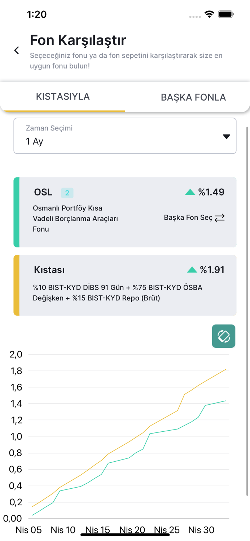Image resolution: width=250 pixels, height=541 pixels.
Task: Tap the green up triangle next to %1.49
Action: click(x=190, y=193)
